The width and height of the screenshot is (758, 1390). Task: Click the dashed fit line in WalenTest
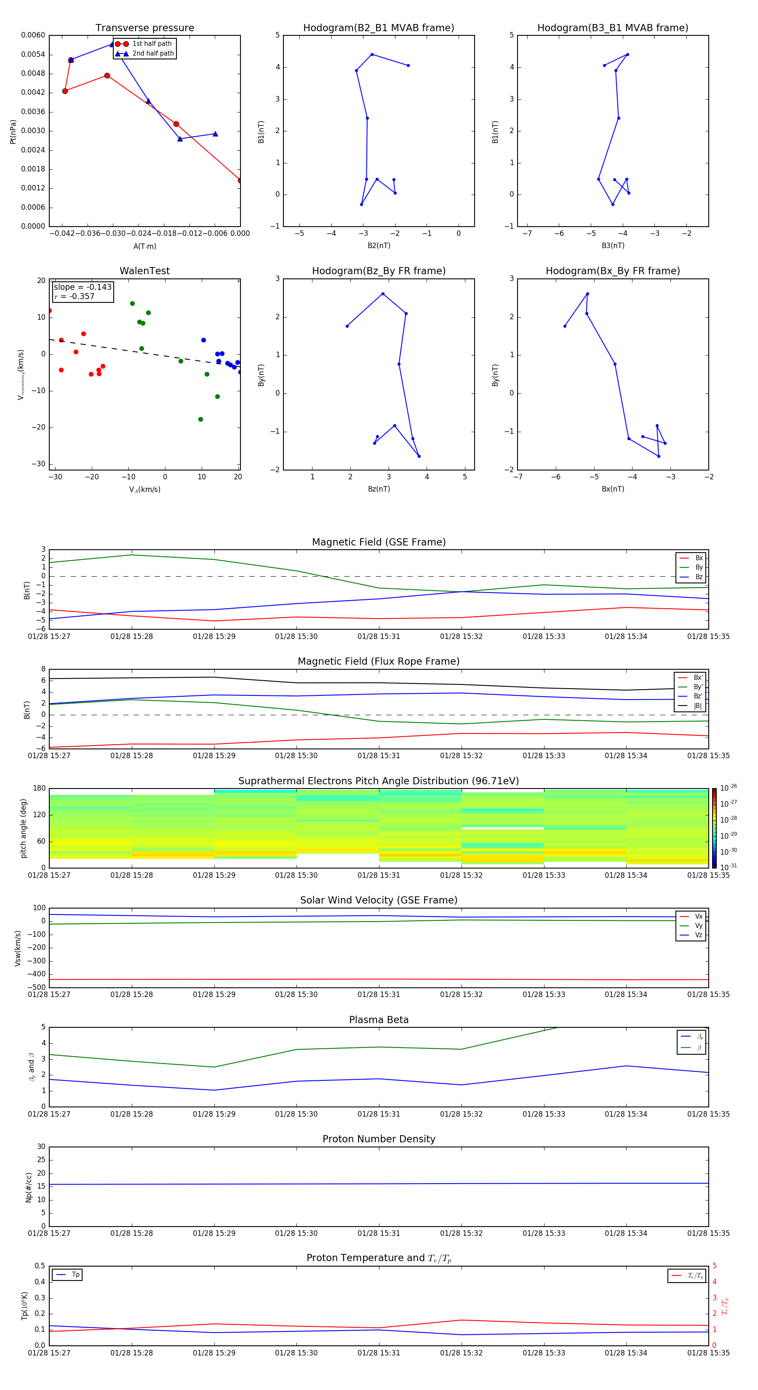click(144, 353)
